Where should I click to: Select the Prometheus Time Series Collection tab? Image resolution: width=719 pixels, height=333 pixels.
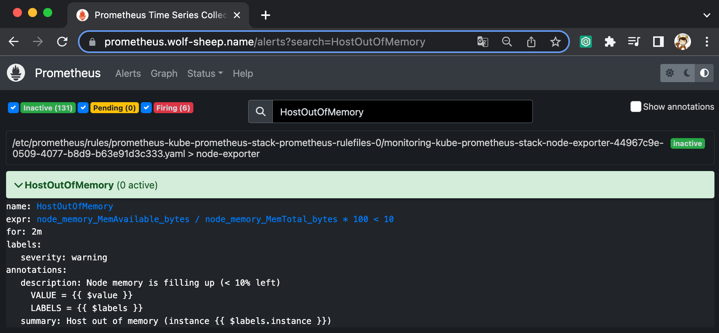(158, 15)
